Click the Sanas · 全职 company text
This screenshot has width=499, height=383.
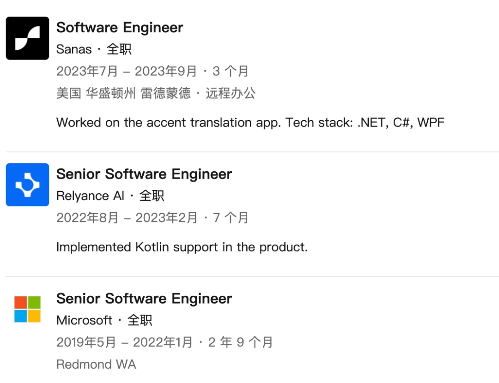point(94,49)
